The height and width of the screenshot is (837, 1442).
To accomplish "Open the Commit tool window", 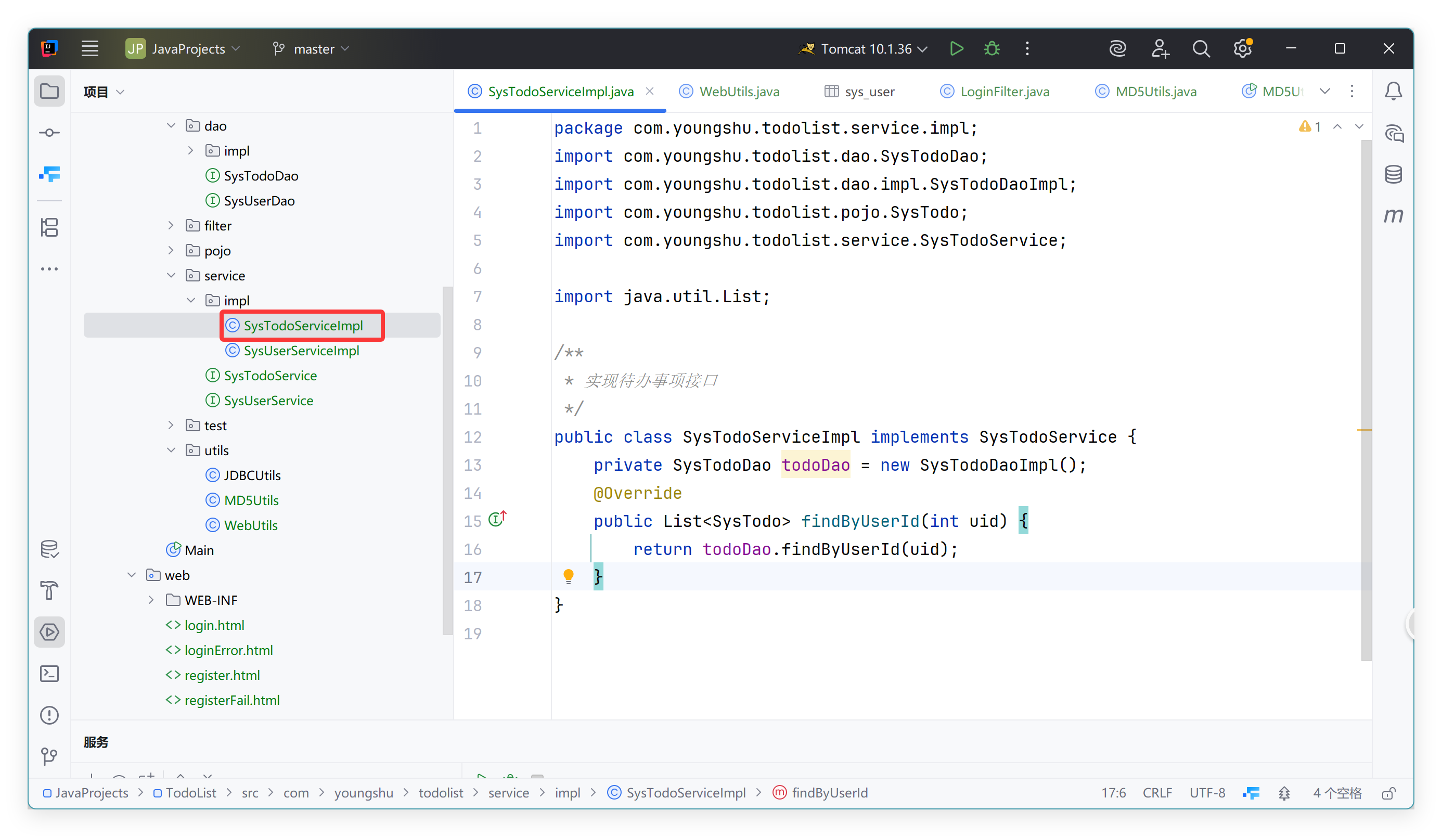I will click(x=50, y=133).
